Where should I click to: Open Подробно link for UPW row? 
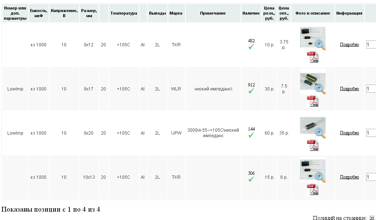pyautogui.click(x=349, y=133)
